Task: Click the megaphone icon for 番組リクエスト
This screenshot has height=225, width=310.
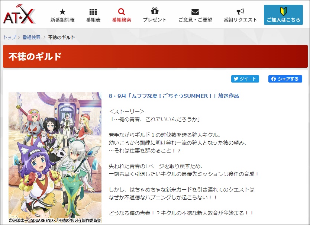Action: 240,12
